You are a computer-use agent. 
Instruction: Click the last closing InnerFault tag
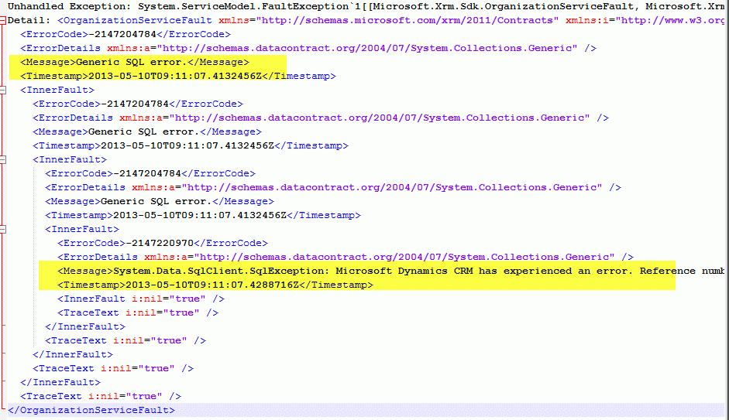coord(60,382)
